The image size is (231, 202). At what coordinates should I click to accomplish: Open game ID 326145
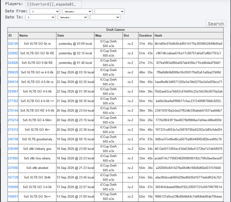[13, 44]
